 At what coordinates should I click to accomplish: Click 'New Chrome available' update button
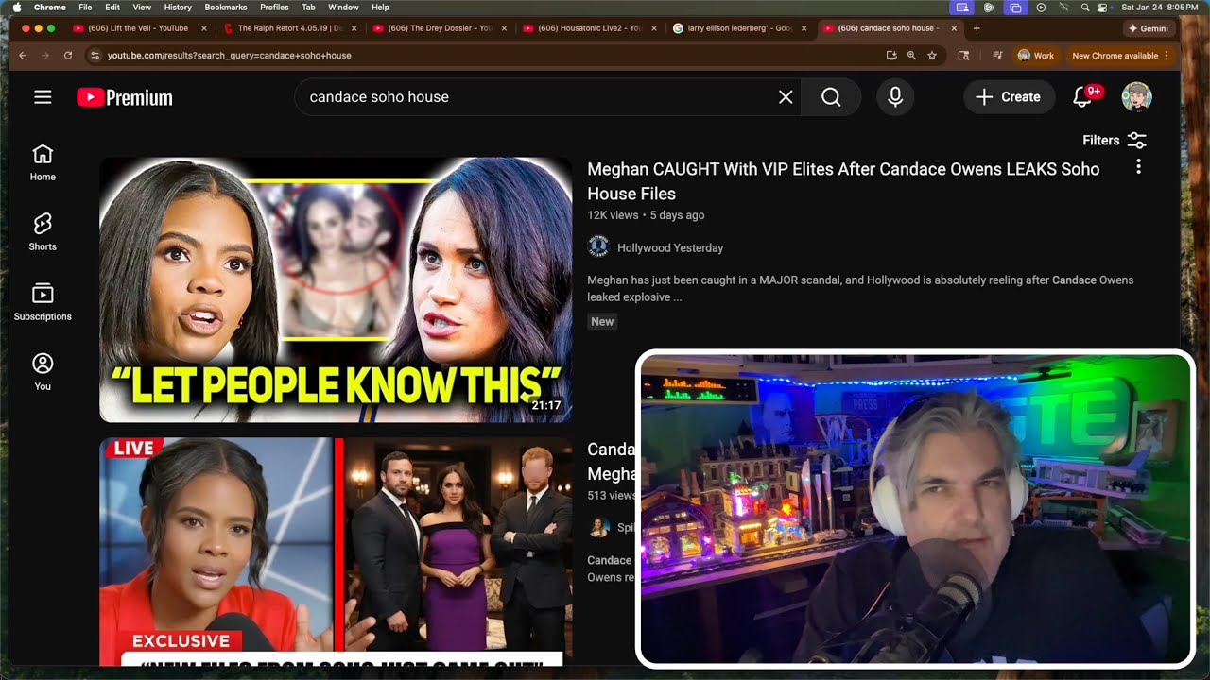(1120, 56)
